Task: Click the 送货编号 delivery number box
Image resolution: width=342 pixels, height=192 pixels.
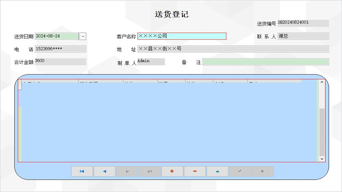Action: tap(303, 23)
